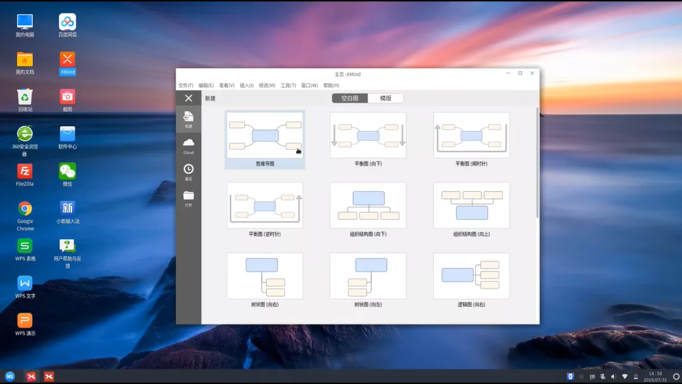Image resolution: width=682 pixels, height=384 pixels.
Task: Click the circle button at the taskbar end
Action: (x=676, y=376)
